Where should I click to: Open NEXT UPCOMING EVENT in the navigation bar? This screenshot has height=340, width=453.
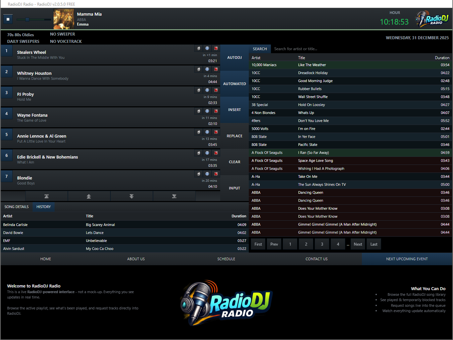407,259
